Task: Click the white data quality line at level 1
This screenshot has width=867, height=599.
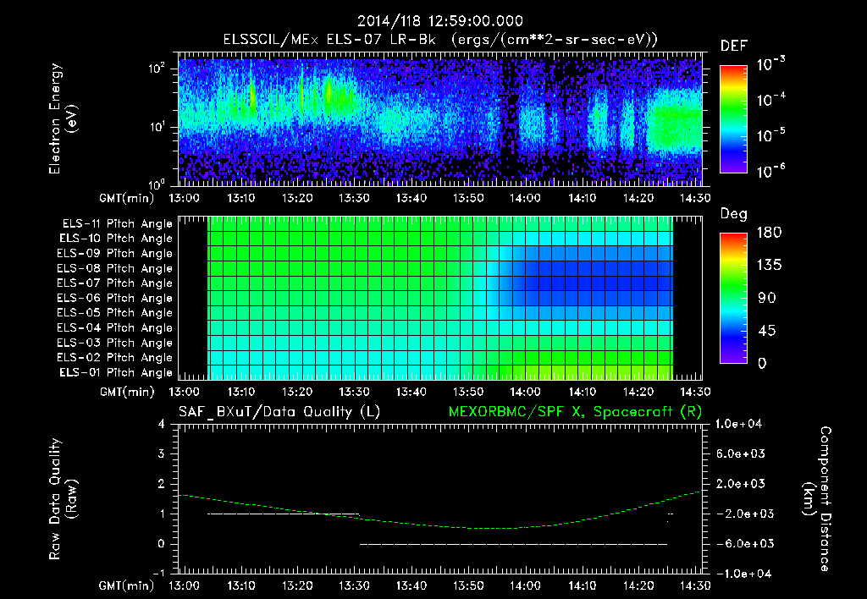Action: (283, 514)
